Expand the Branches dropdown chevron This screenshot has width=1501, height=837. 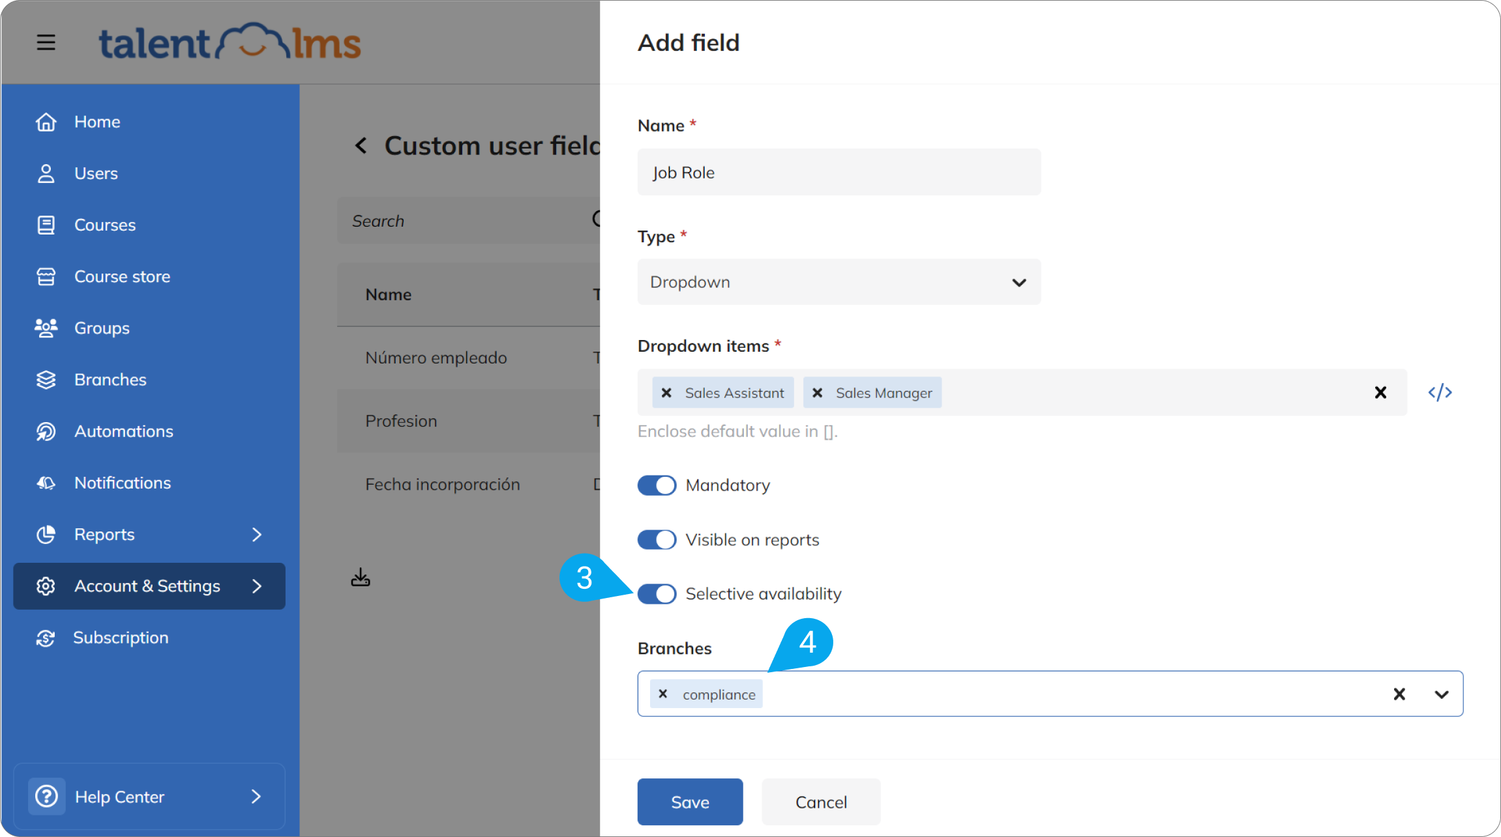[x=1442, y=694]
